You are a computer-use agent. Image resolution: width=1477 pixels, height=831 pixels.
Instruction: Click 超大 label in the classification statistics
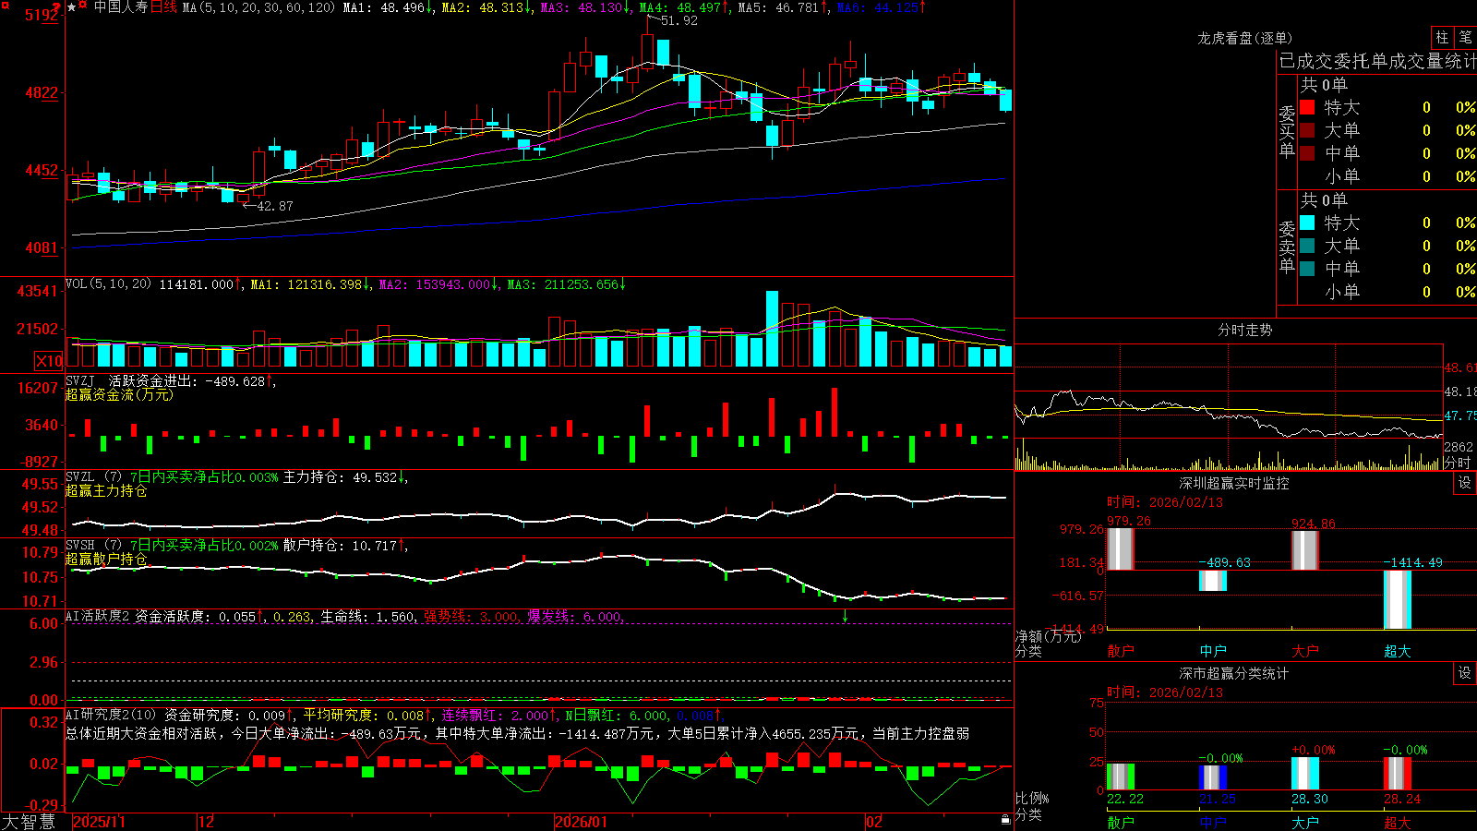tap(1398, 823)
